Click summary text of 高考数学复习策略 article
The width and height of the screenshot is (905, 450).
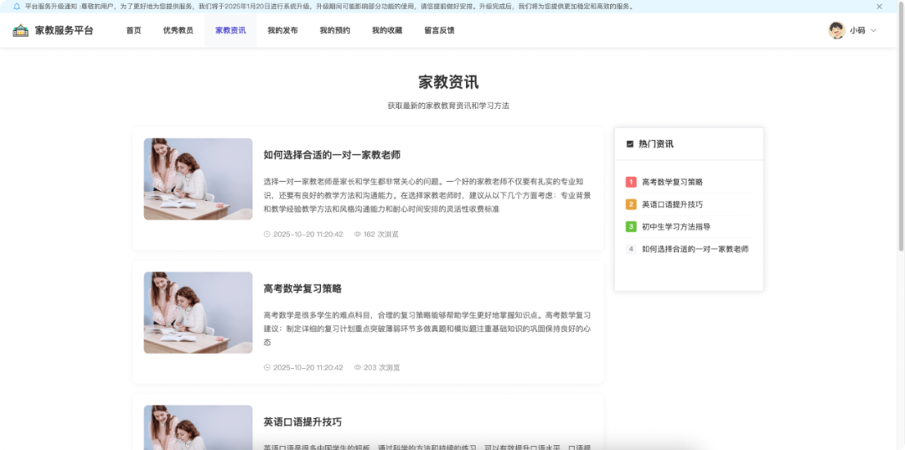coord(427,328)
